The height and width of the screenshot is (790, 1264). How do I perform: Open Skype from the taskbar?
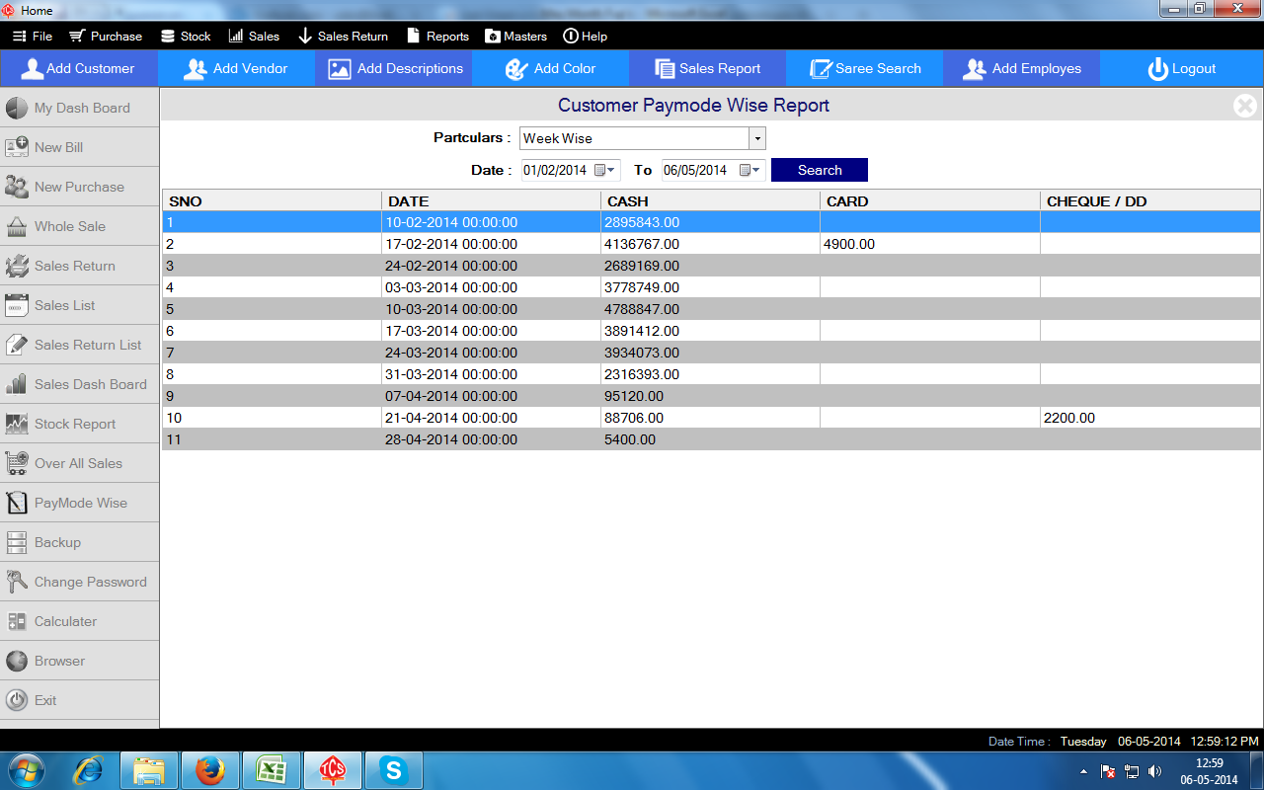pyautogui.click(x=394, y=769)
